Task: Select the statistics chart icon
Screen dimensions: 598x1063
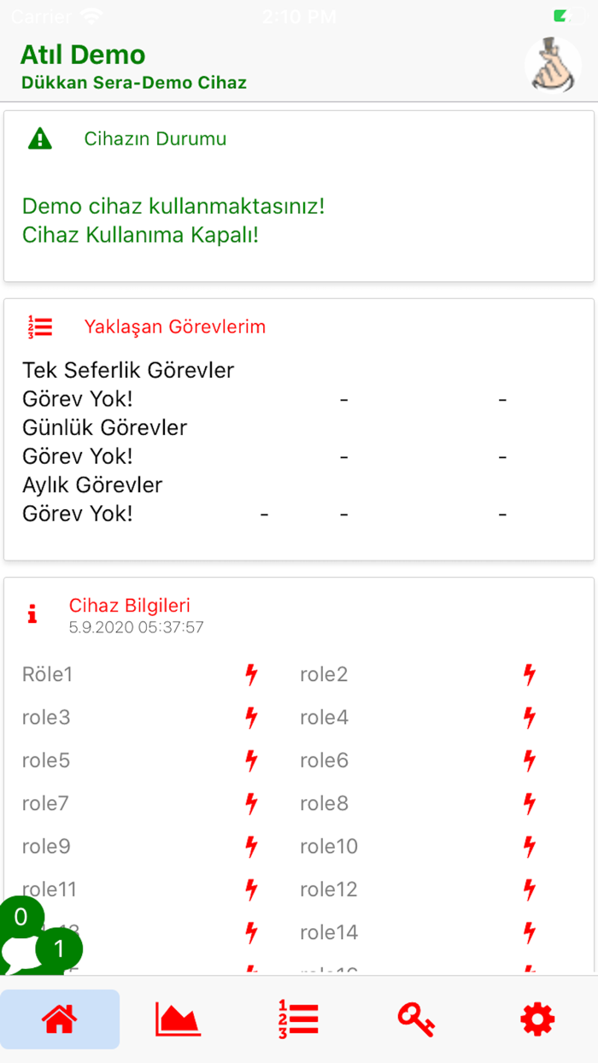Action: (179, 1019)
